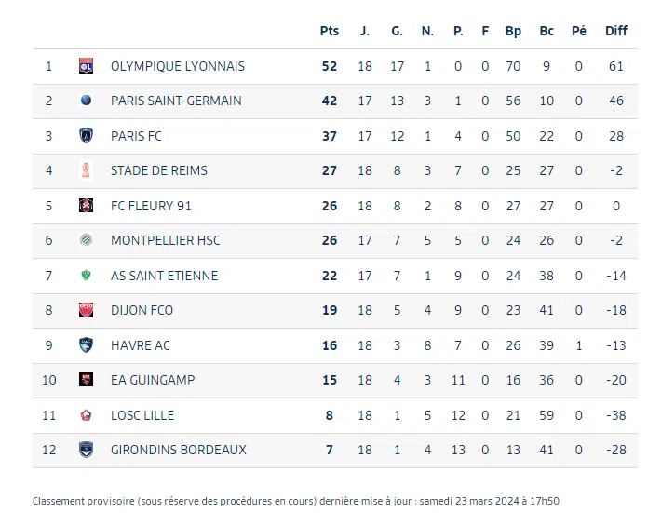Click the Havre AC club crest
Viewport: 648px width, 513px height.
click(x=87, y=345)
